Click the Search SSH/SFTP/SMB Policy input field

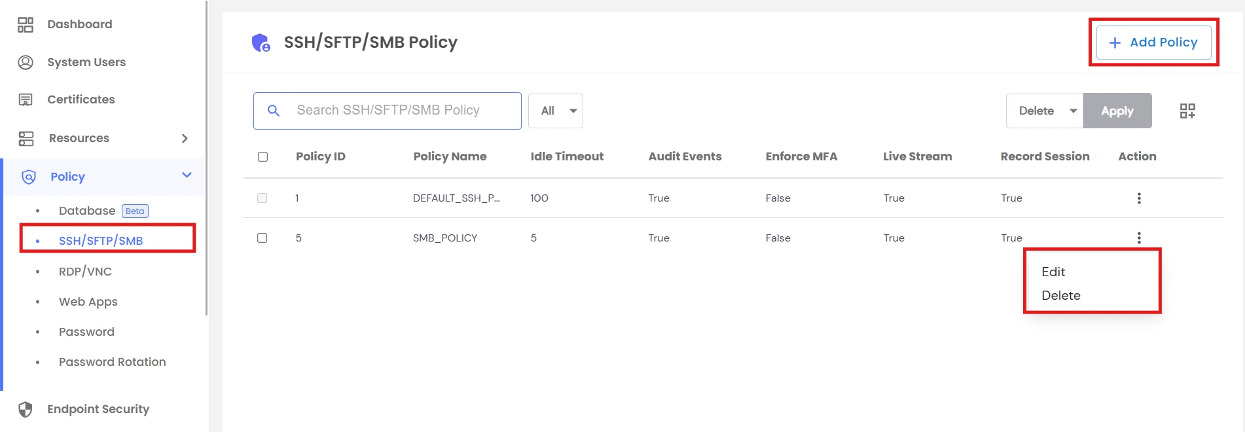388,111
